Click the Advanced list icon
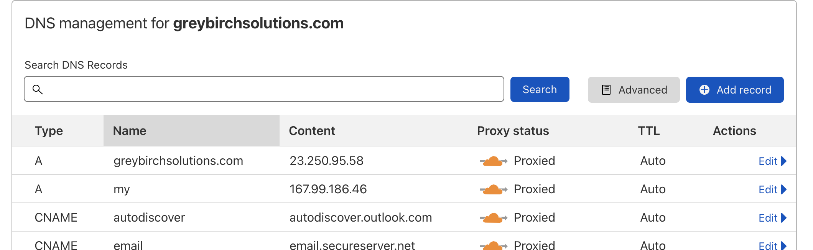The width and height of the screenshot is (813, 250). pyautogui.click(x=606, y=90)
